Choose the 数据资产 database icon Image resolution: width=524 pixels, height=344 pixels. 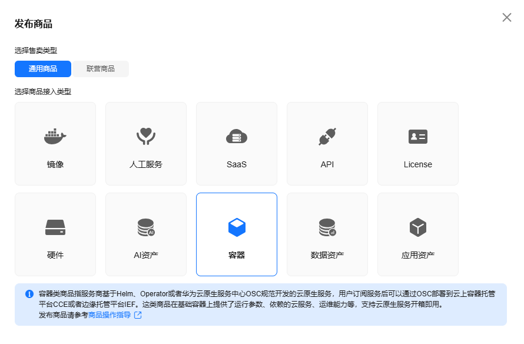click(x=327, y=227)
